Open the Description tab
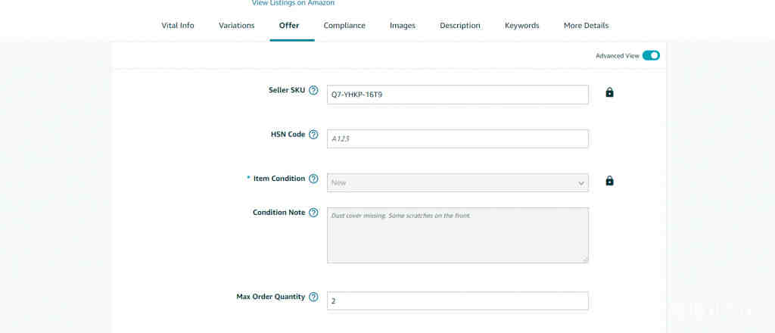This screenshot has width=775, height=333. coord(460,26)
